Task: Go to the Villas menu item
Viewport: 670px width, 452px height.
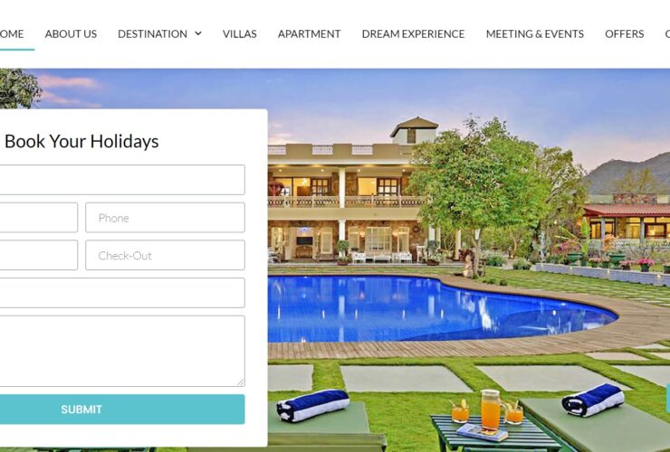Action: (239, 33)
